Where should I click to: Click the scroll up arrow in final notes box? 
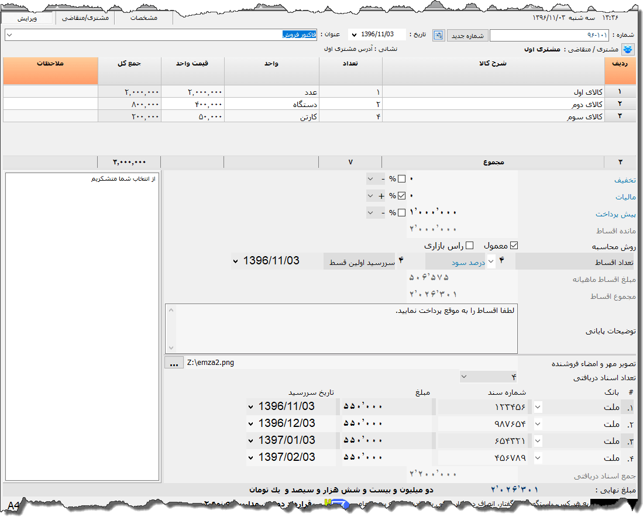tap(171, 309)
